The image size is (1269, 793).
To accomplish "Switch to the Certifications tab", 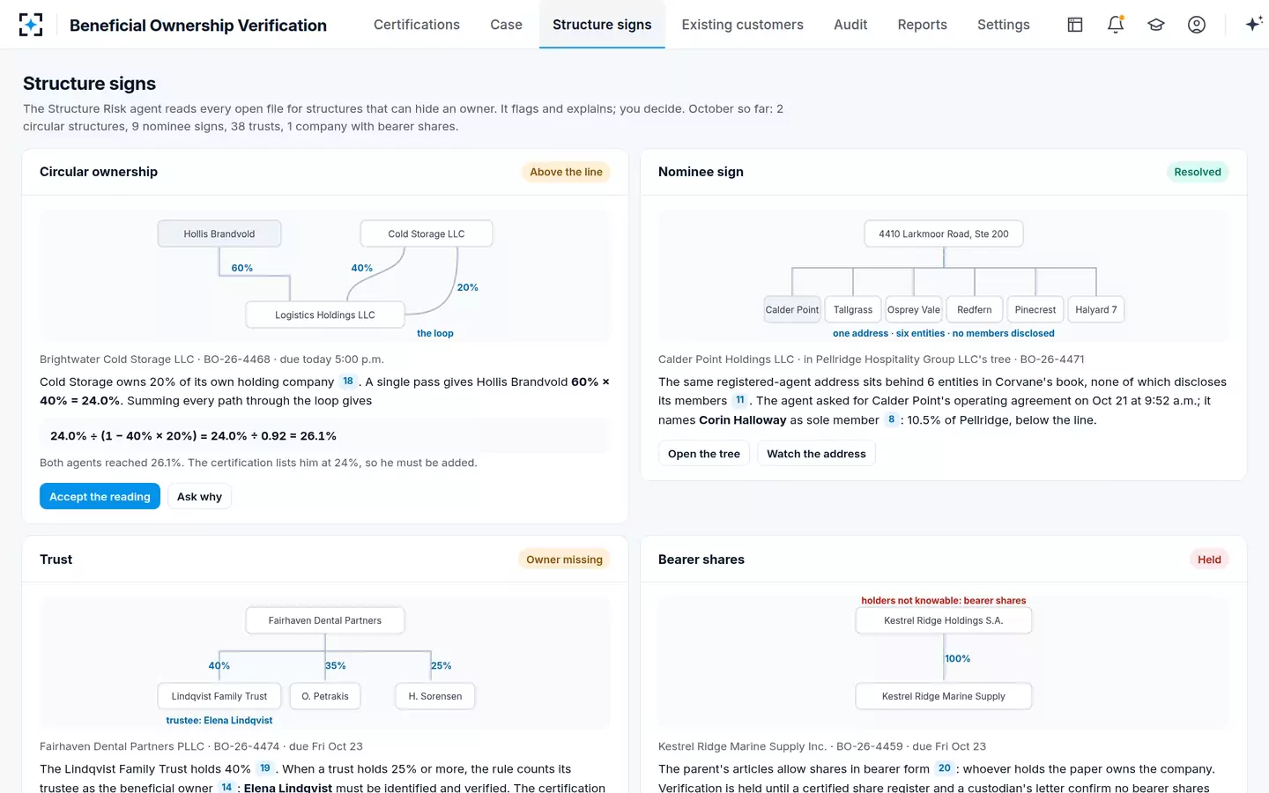I will coord(417,25).
